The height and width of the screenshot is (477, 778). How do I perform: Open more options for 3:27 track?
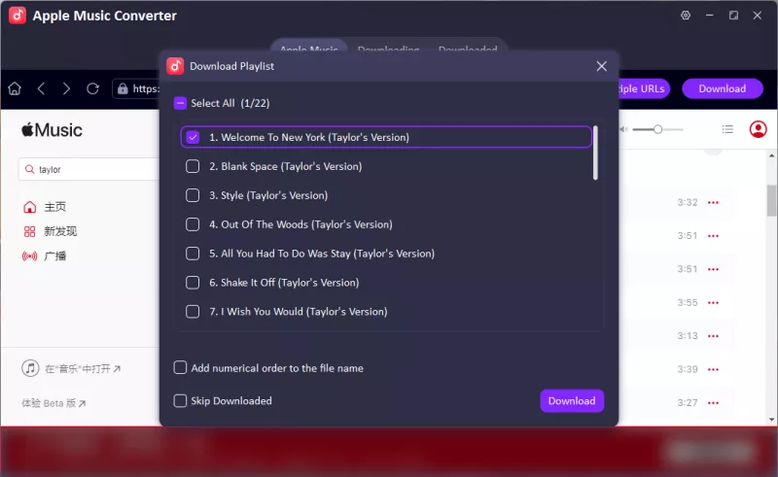pos(713,403)
